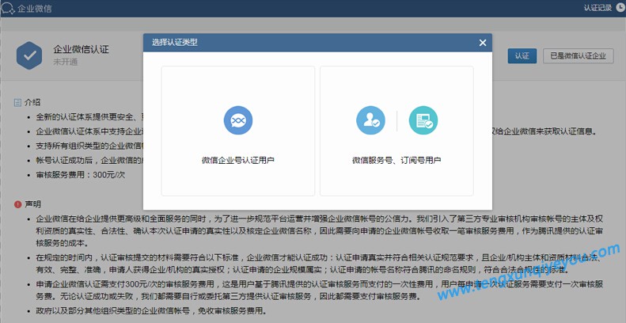
Task: Choose 微信服务号、订阅号用户 label
Action: point(396,161)
